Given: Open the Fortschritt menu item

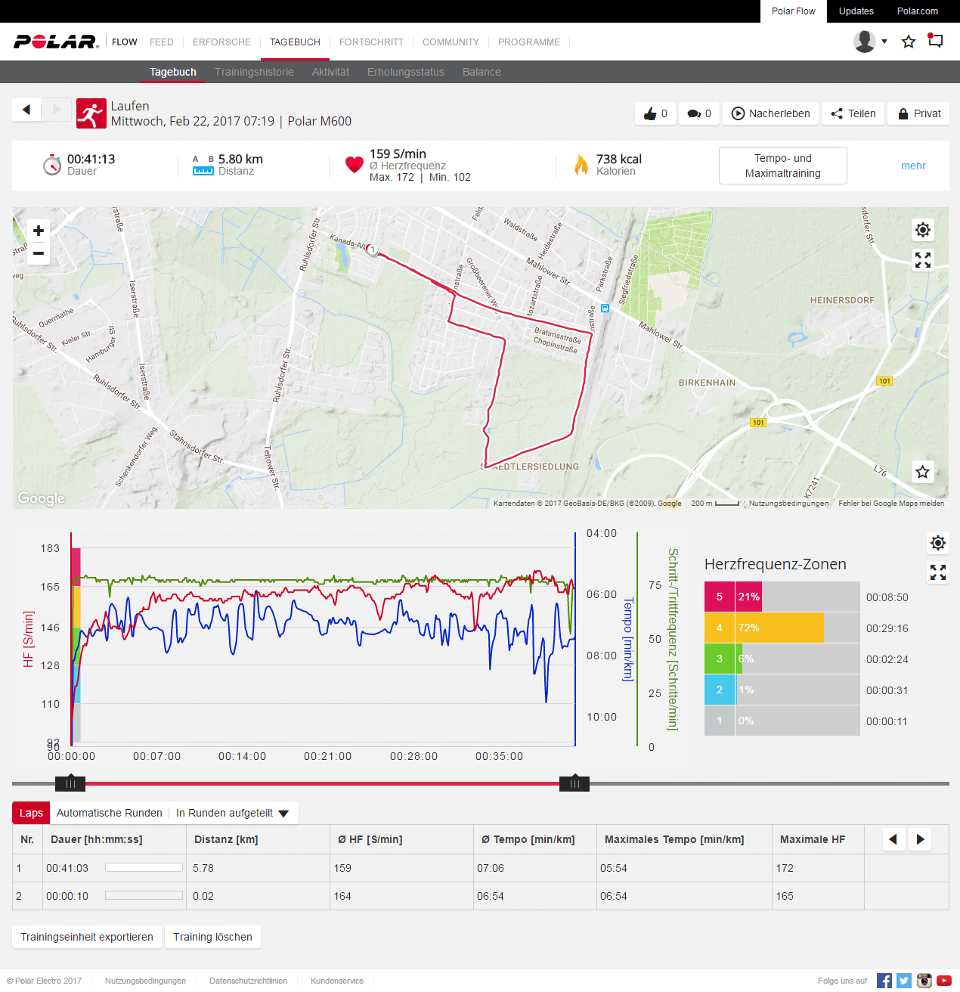Looking at the screenshot, I should pos(371,42).
